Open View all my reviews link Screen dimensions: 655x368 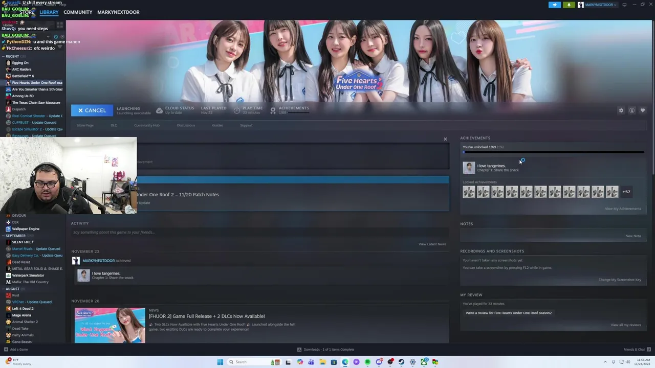point(625,325)
